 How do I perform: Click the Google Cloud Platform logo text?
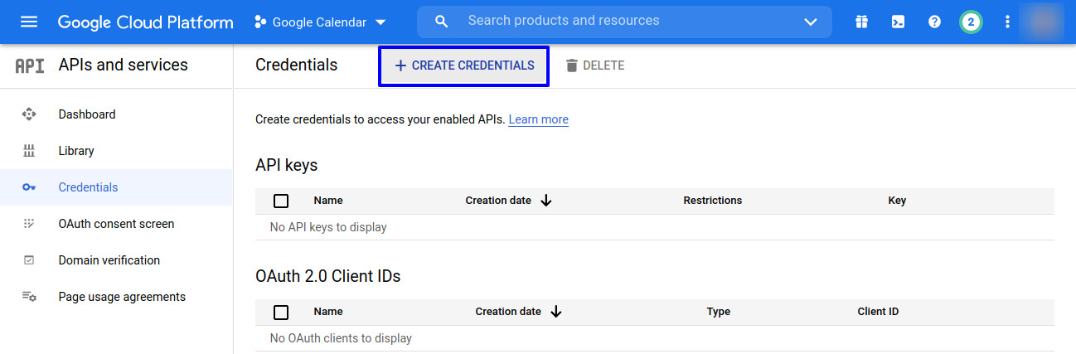146,22
